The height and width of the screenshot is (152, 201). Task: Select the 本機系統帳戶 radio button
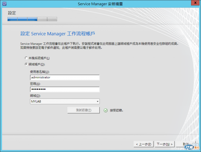tap(26, 58)
